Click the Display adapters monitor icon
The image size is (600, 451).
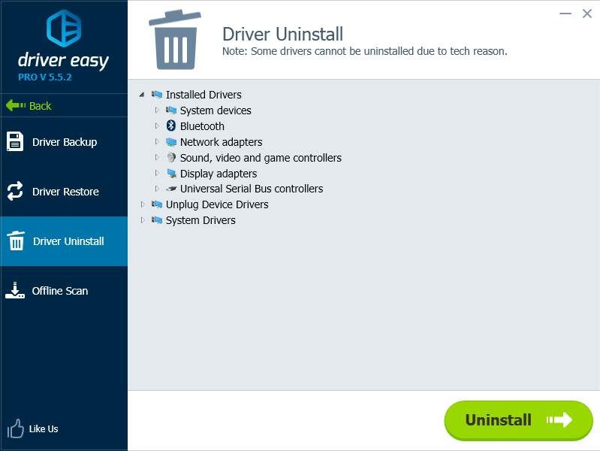coord(171,173)
